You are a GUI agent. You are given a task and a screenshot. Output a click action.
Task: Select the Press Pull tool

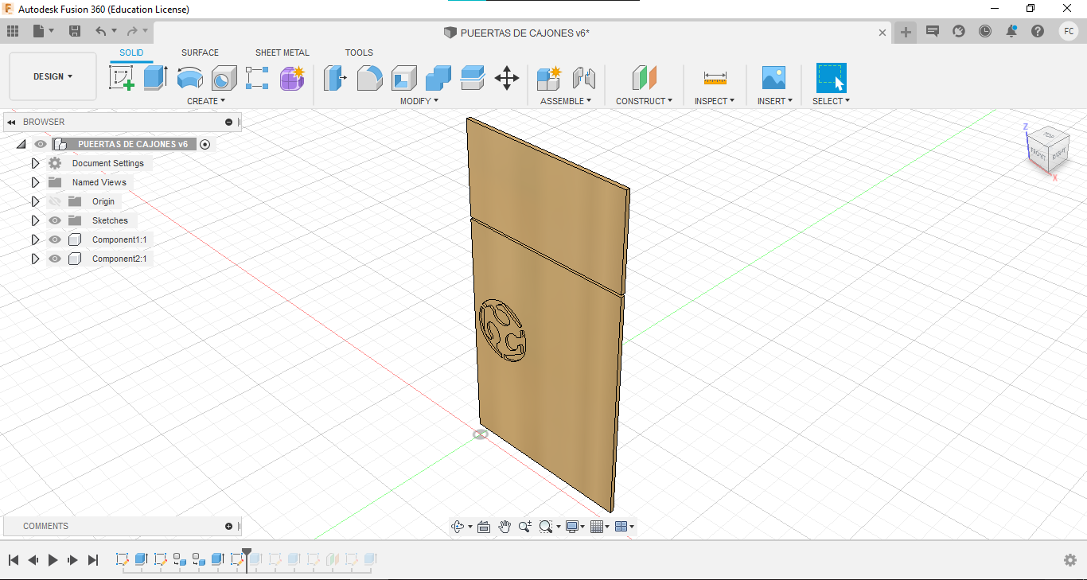click(336, 78)
